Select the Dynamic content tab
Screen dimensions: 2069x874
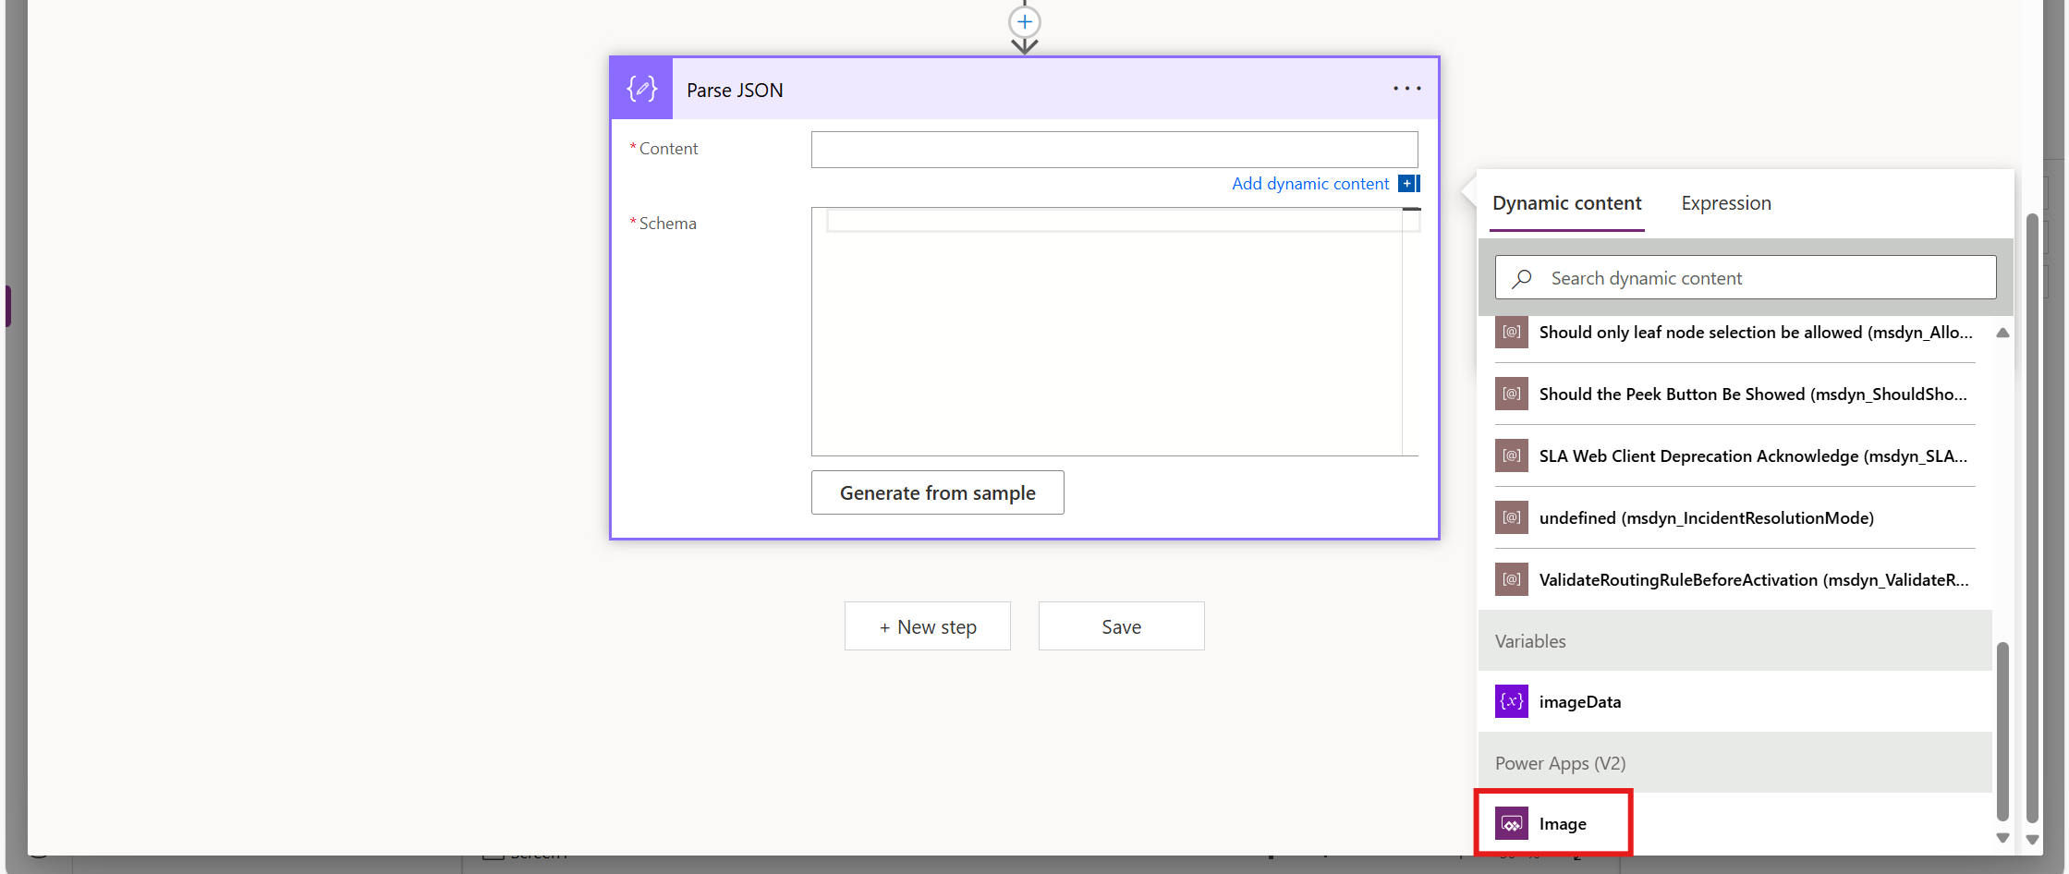[x=1566, y=203]
